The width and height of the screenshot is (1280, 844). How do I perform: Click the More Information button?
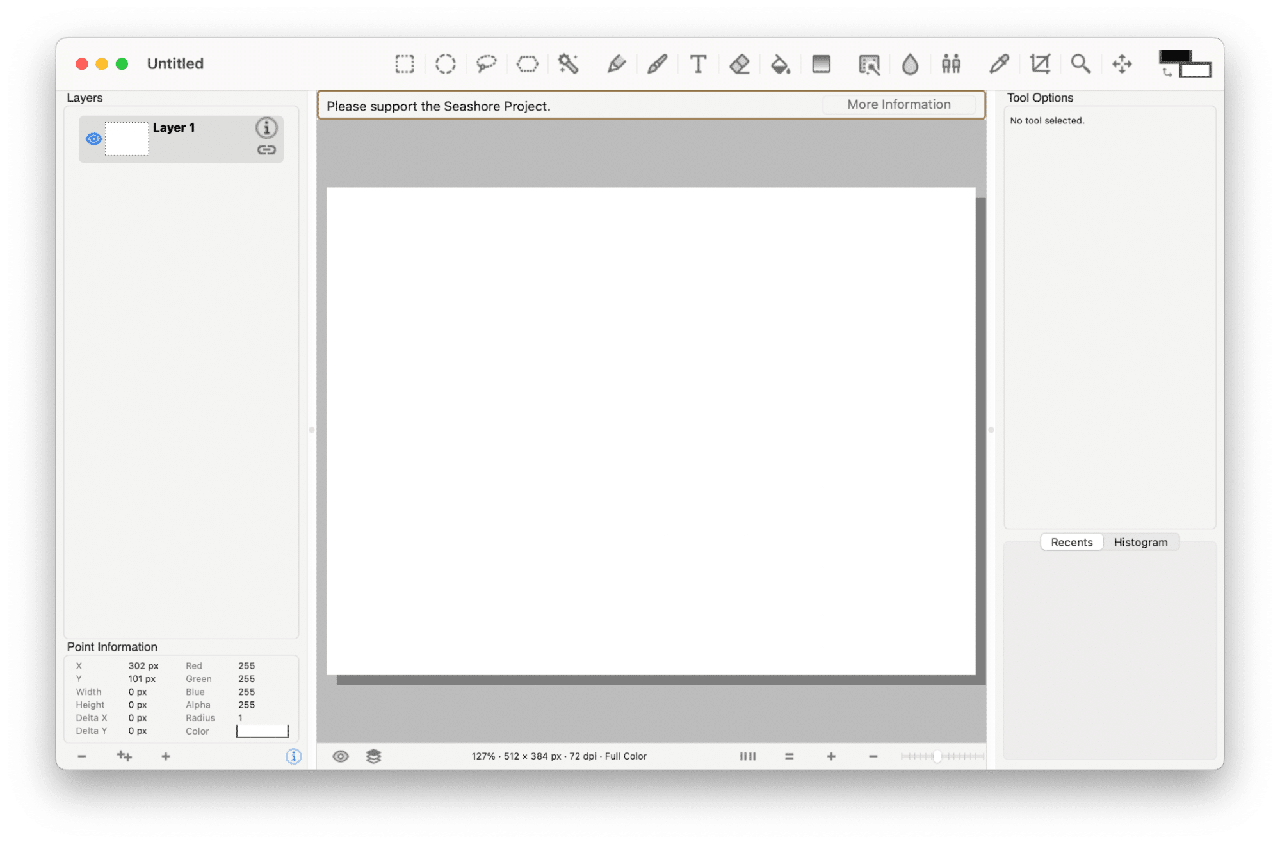point(898,104)
